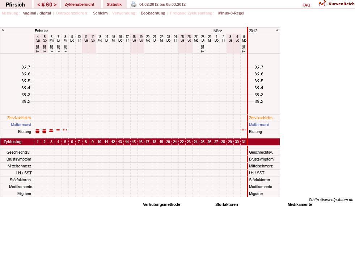Click the heavy bleeding mark on cycle day 2

(x=45, y=131)
